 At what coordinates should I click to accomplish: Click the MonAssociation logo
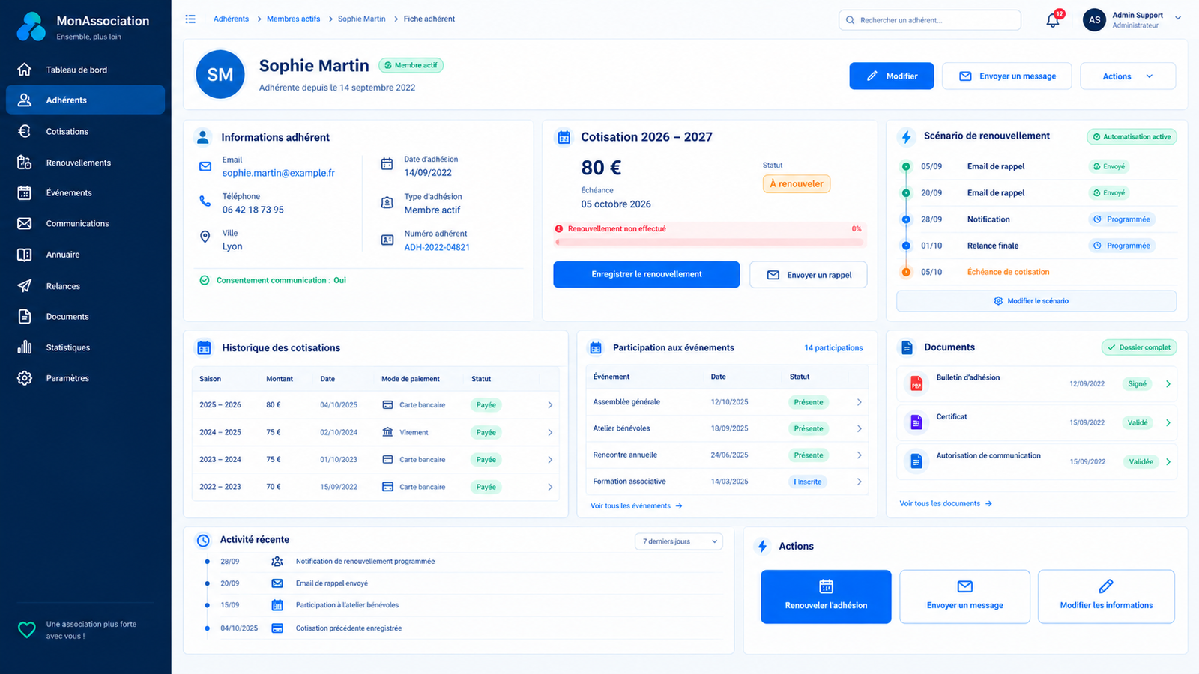[31, 26]
